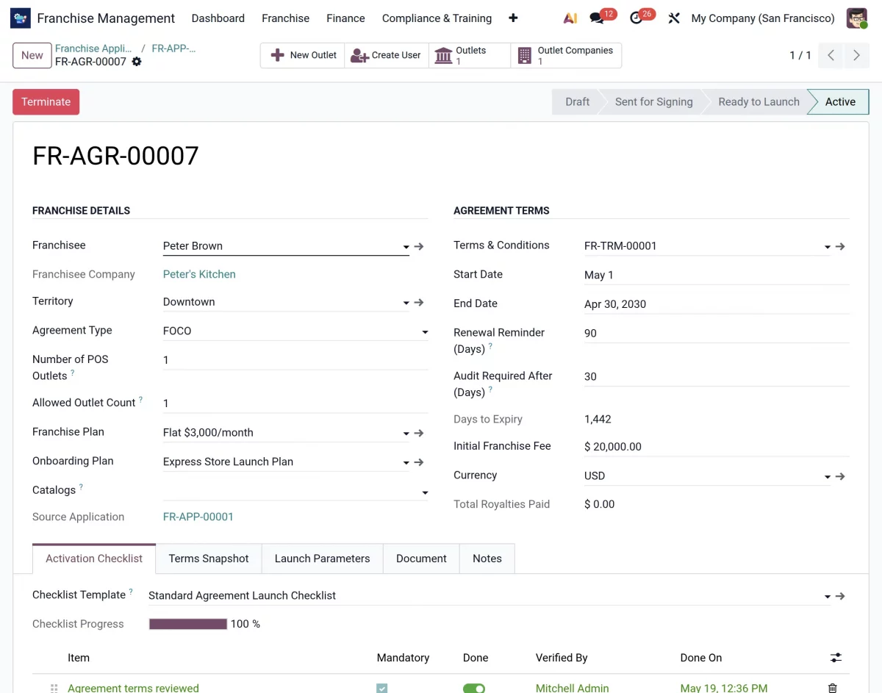Open FR-APP-00001 source application link
Viewport: 882px width, 693px height.
(x=198, y=517)
